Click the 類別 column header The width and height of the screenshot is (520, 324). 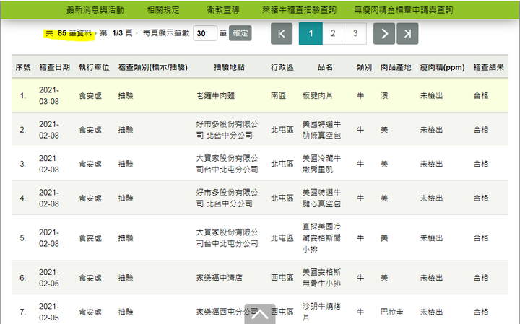tap(364, 67)
